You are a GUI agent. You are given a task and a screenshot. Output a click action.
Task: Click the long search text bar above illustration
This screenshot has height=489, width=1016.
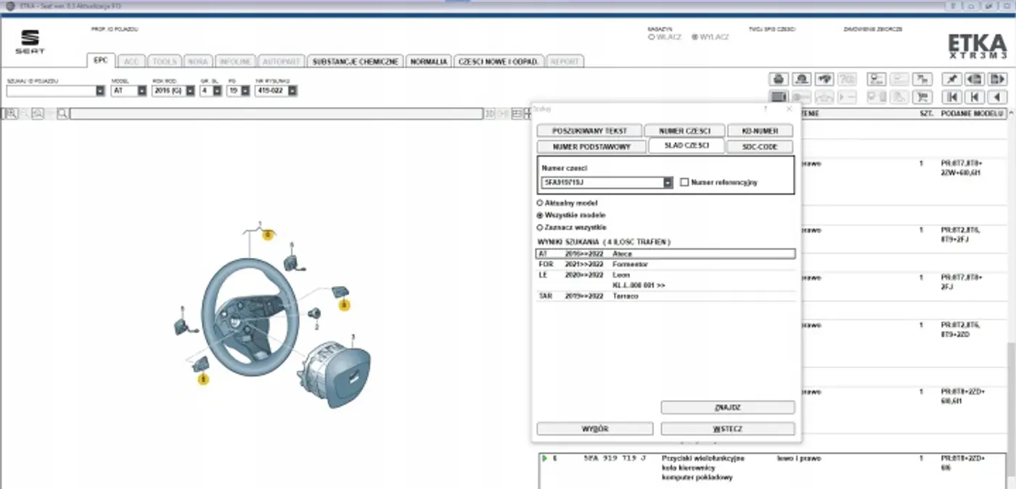(x=276, y=114)
